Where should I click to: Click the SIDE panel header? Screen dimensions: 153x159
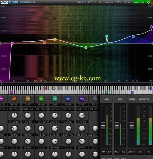click(120, 99)
